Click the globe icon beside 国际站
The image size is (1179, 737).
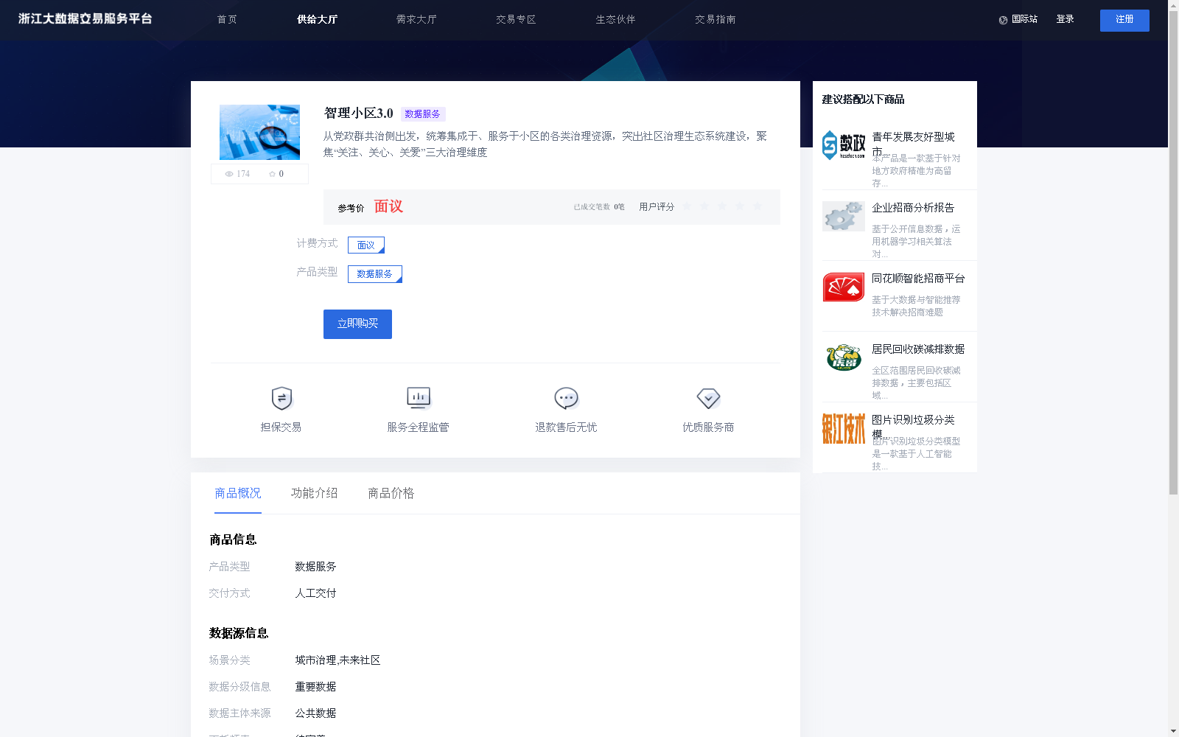[1003, 20]
